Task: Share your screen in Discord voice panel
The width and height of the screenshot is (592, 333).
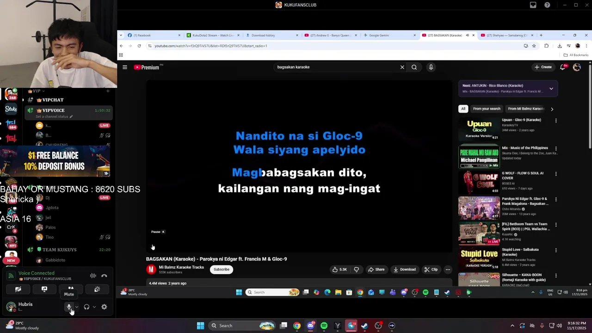Action: [44, 289]
